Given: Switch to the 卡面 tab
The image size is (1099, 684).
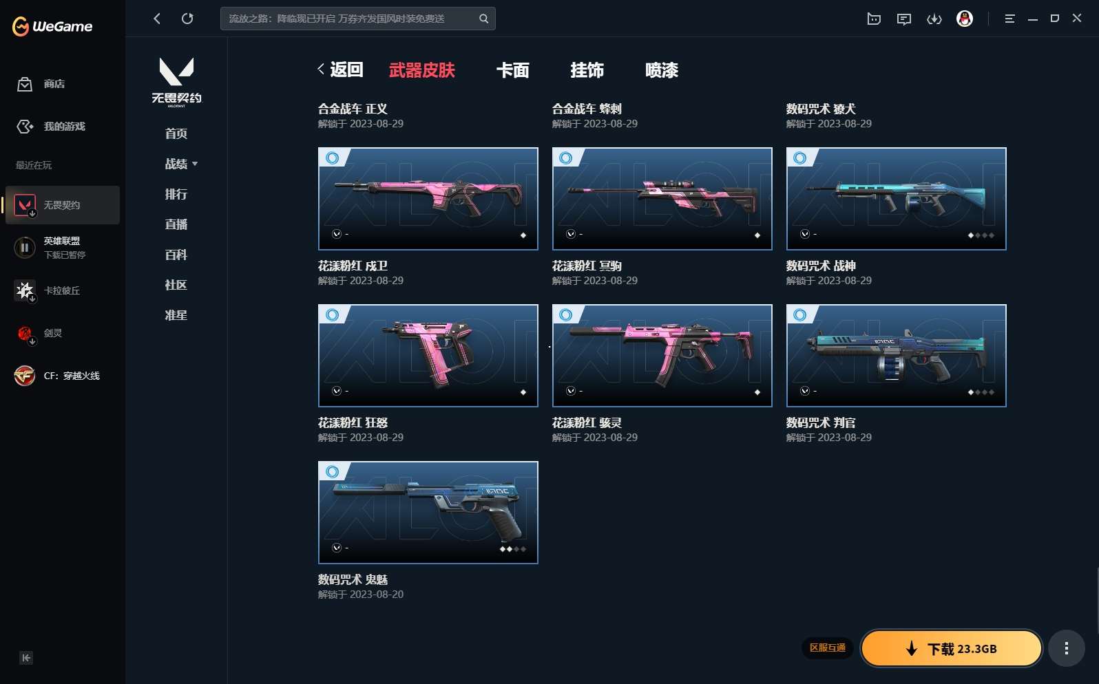Looking at the screenshot, I should pyautogui.click(x=513, y=70).
